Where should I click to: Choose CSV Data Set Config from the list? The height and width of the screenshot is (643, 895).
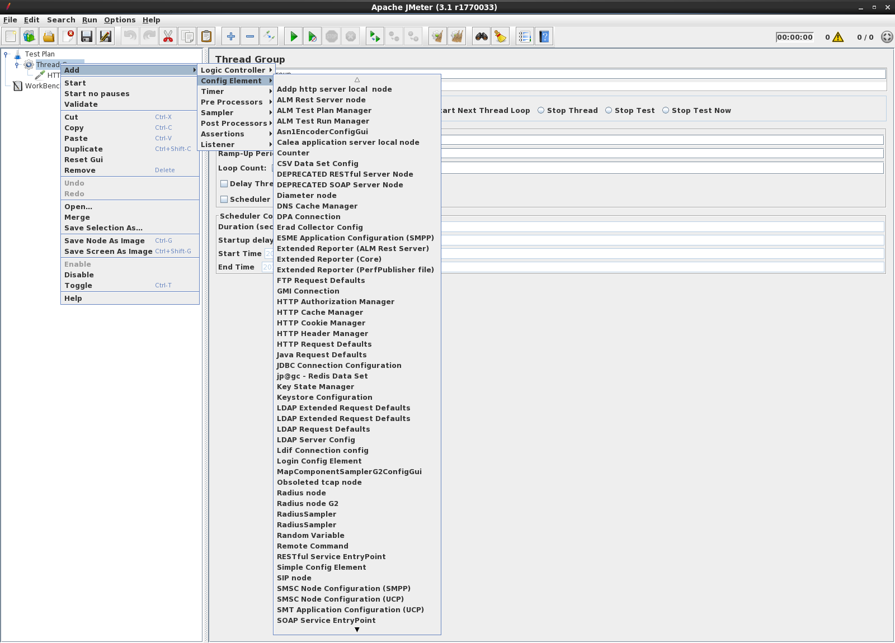tap(317, 163)
